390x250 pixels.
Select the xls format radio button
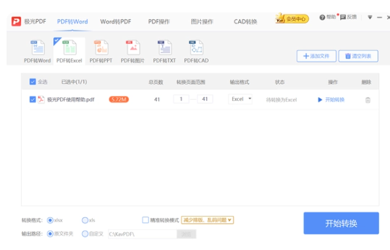85,220
